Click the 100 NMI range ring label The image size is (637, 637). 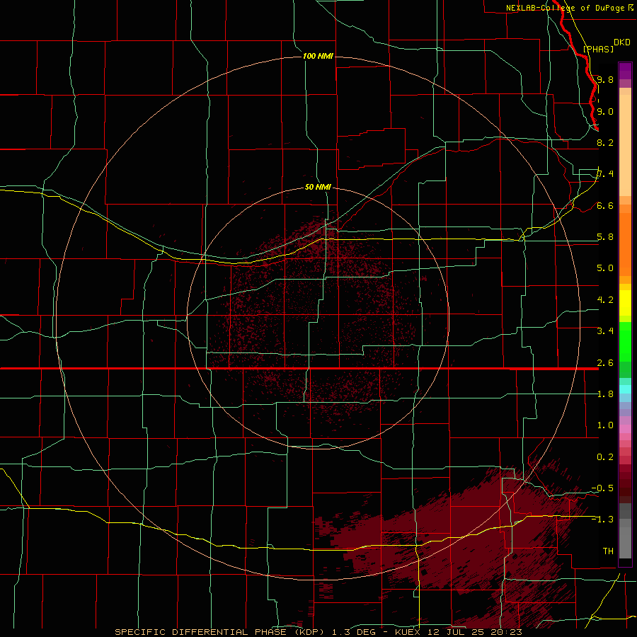318,56
